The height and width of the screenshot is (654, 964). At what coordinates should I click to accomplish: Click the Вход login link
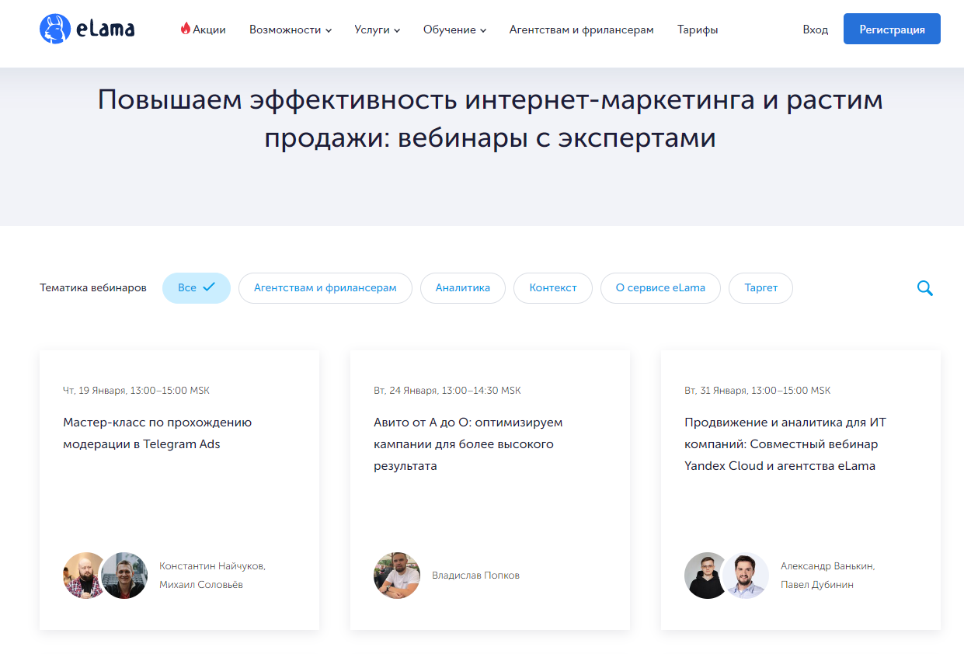816,30
